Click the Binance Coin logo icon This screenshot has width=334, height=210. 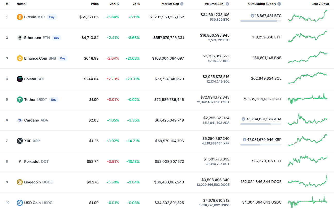pos(20,58)
